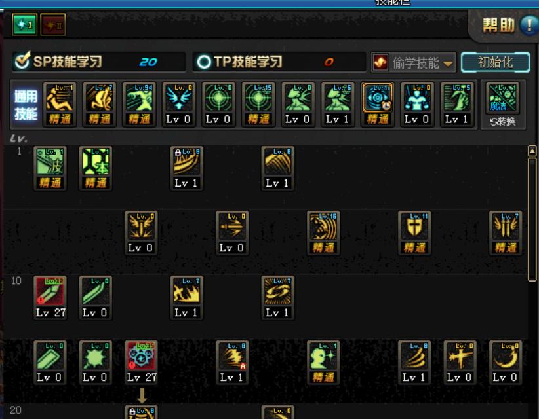This screenshot has height=419, width=539.
Task: Select the golden swirl skill icon
Action: coord(277,297)
